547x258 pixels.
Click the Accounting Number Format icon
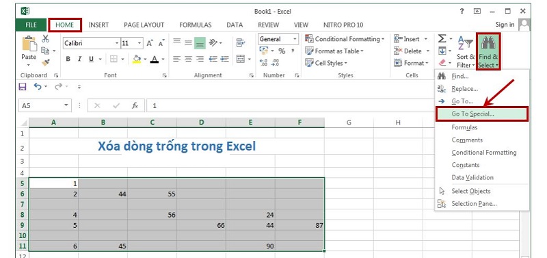(x=264, y=51)
